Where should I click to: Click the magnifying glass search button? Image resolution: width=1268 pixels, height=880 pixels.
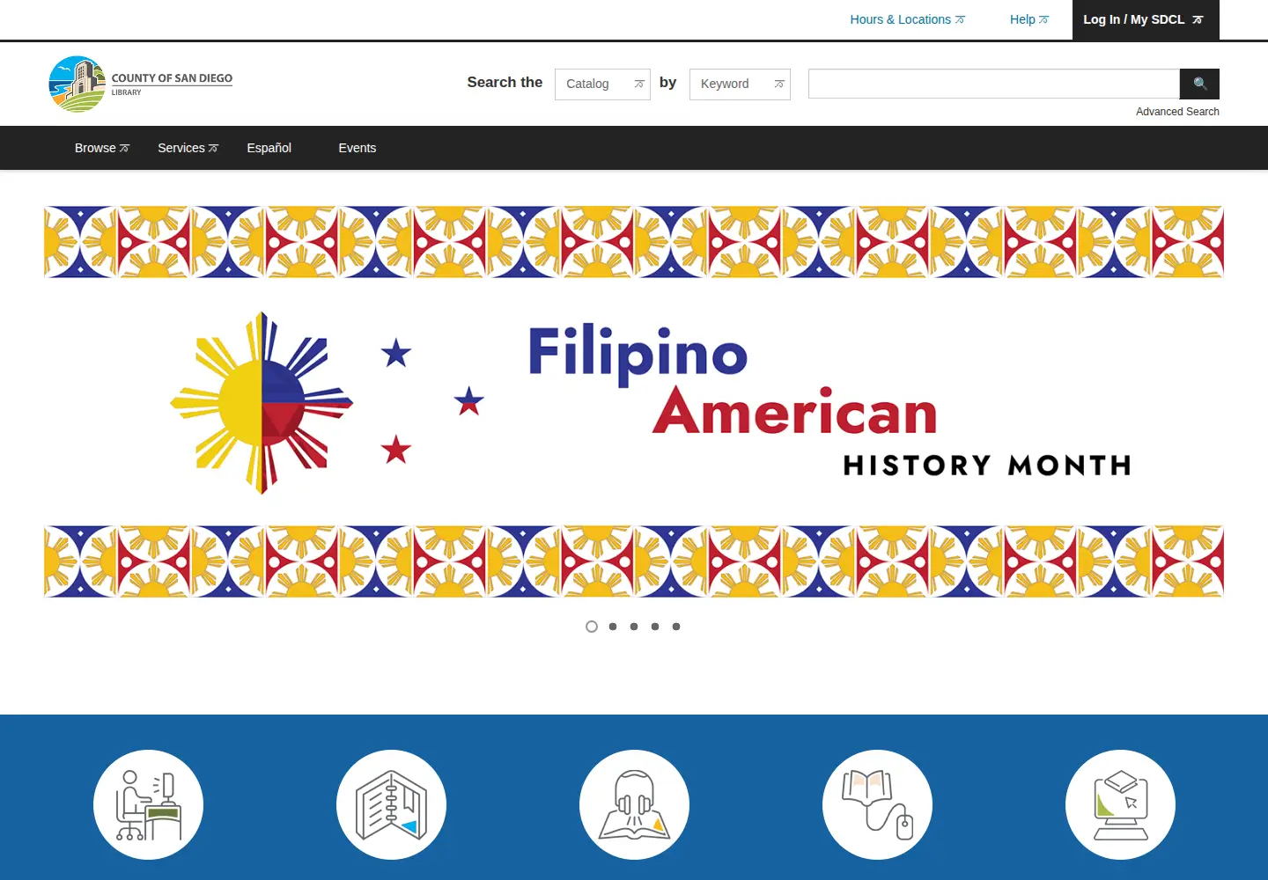coord(1199,84)
